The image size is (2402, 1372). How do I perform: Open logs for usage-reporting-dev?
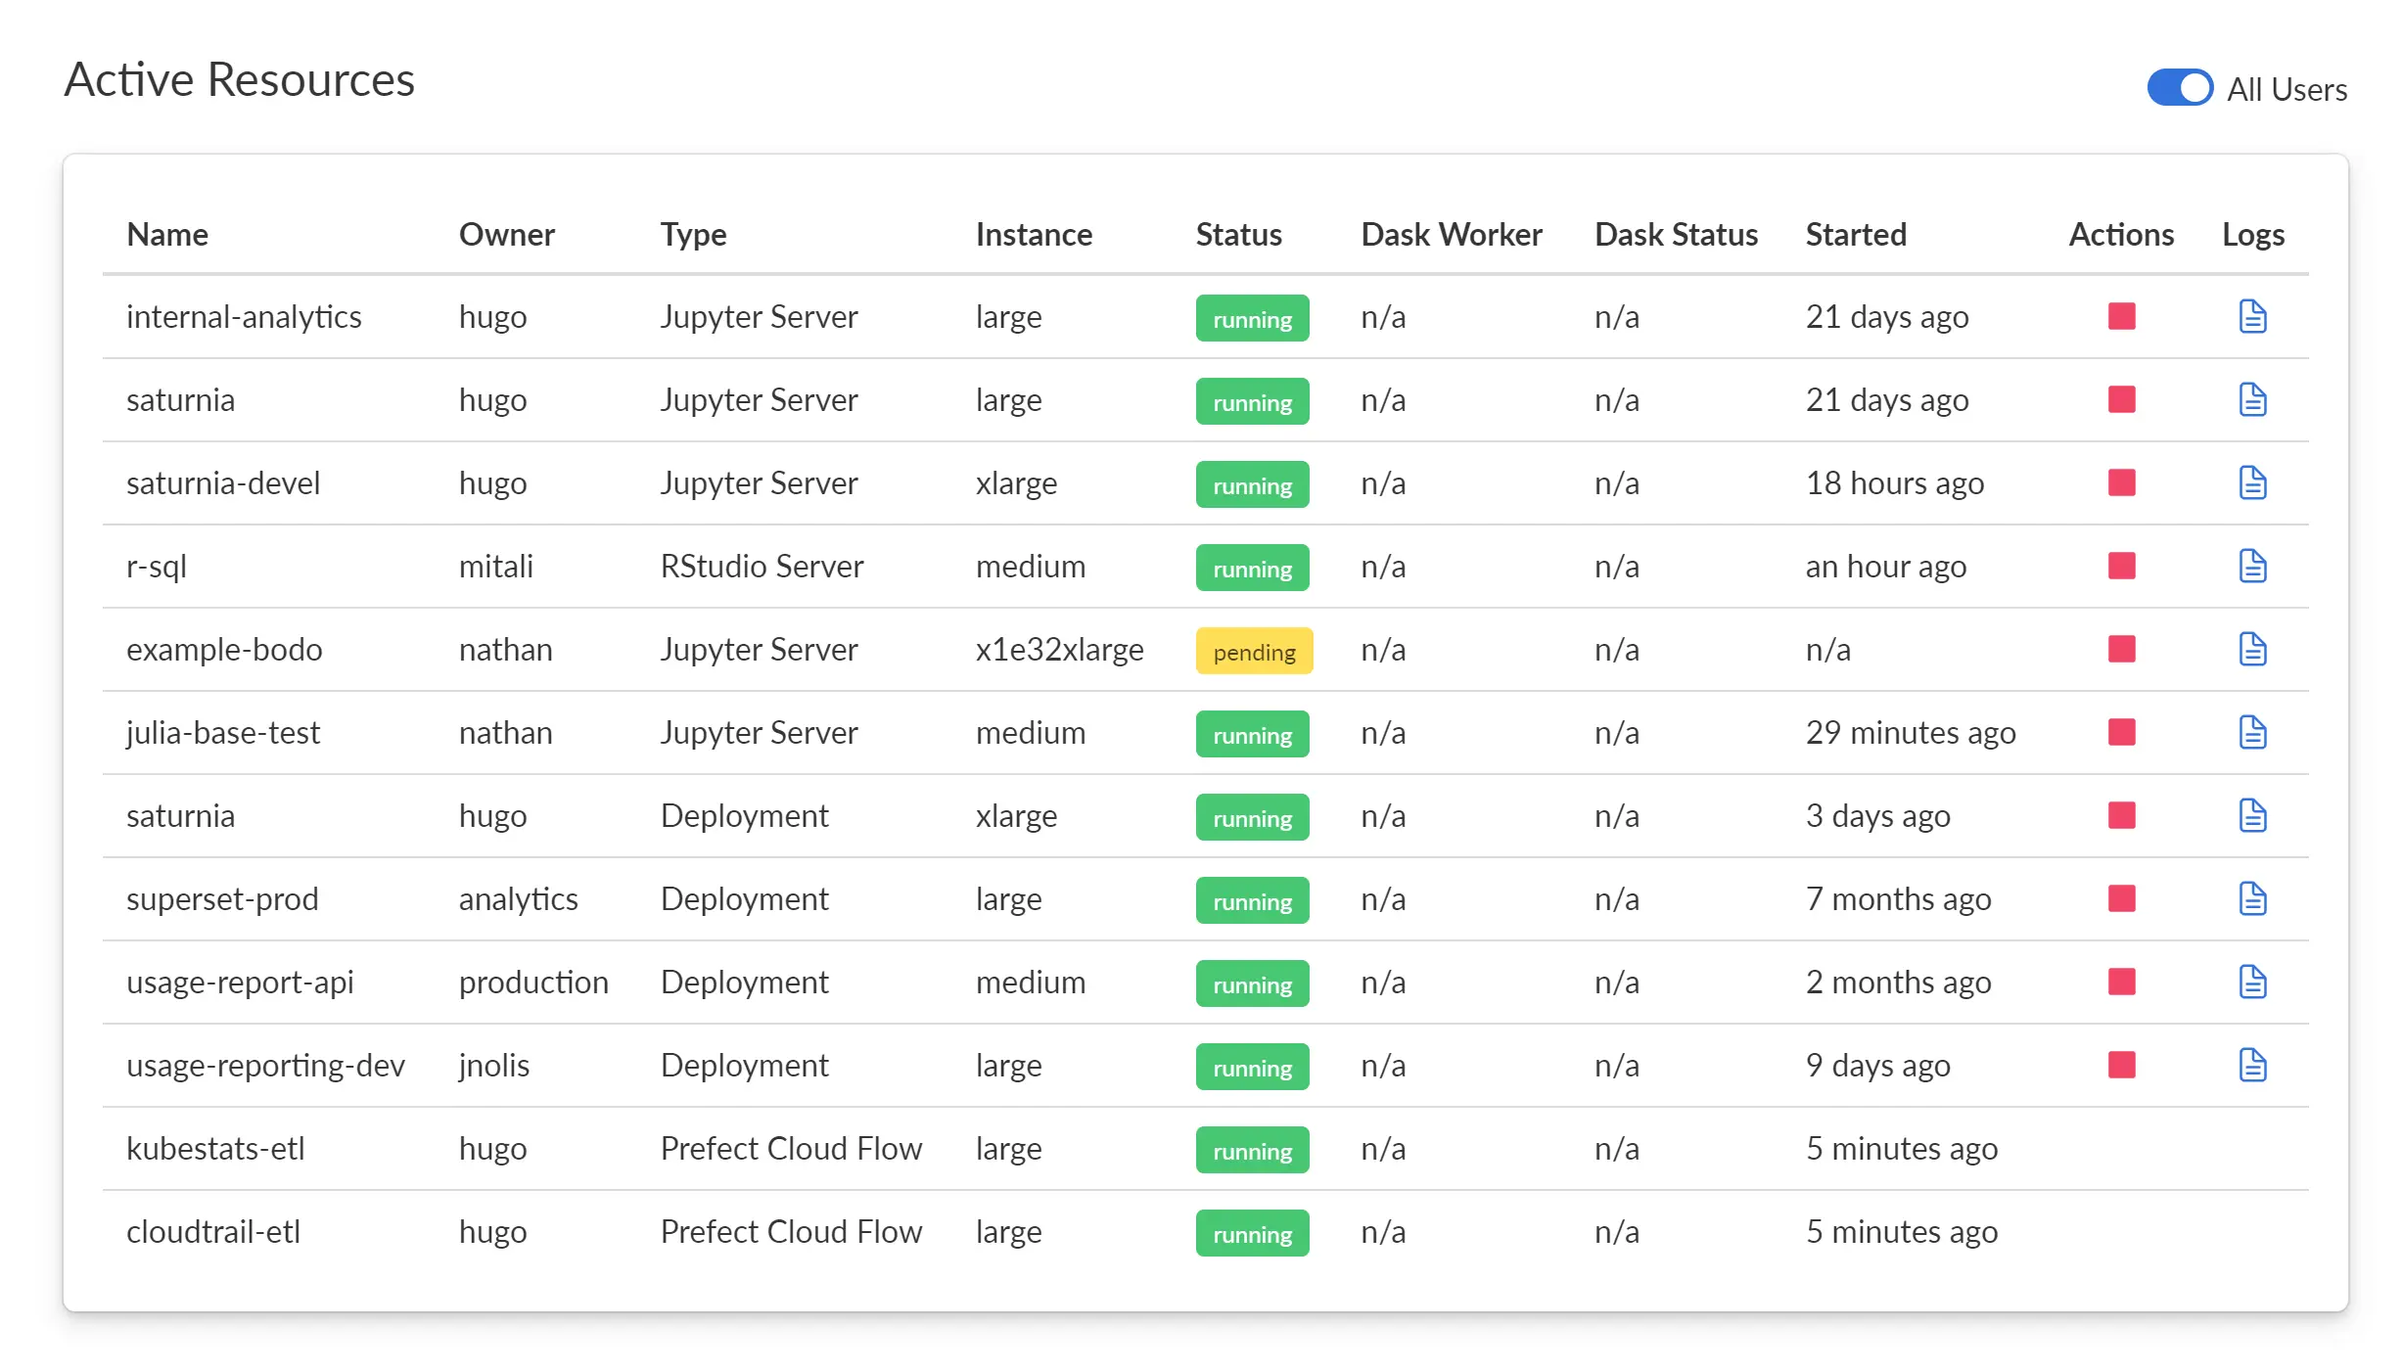2252,1066
